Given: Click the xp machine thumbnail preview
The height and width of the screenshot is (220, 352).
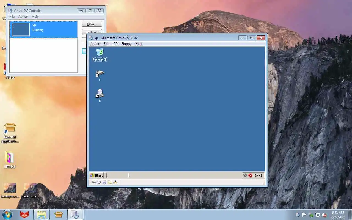Looking at the screenshot, I should 21,29.
